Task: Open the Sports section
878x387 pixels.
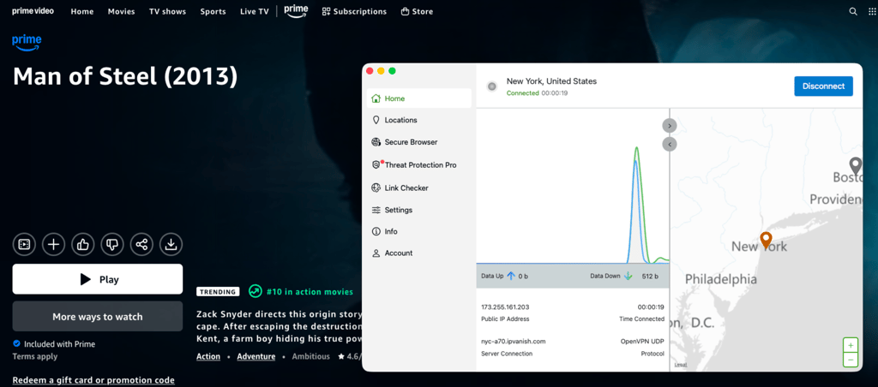Action: pos(213,11)
